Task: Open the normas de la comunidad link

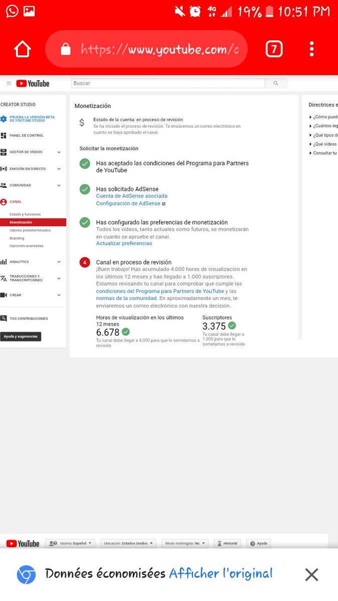Action: point(127,298)
